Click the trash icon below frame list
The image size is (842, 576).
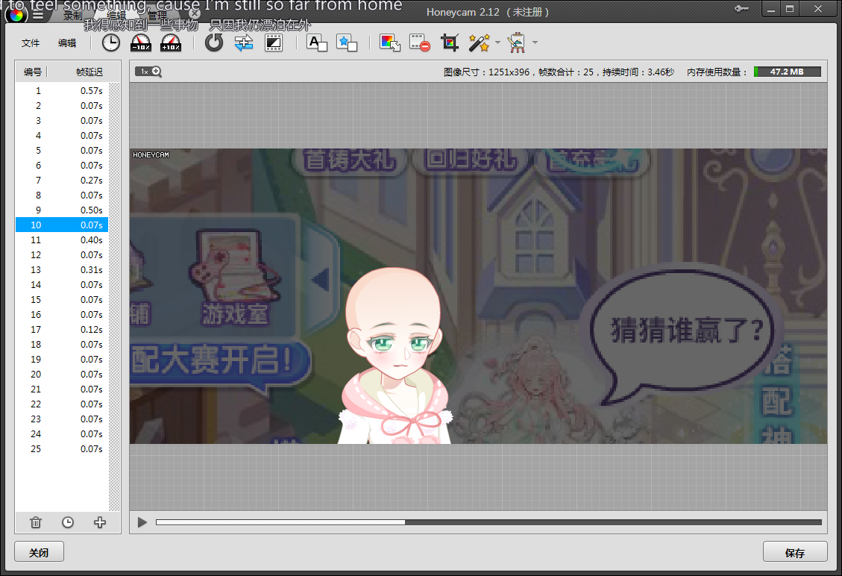[36, 522]
